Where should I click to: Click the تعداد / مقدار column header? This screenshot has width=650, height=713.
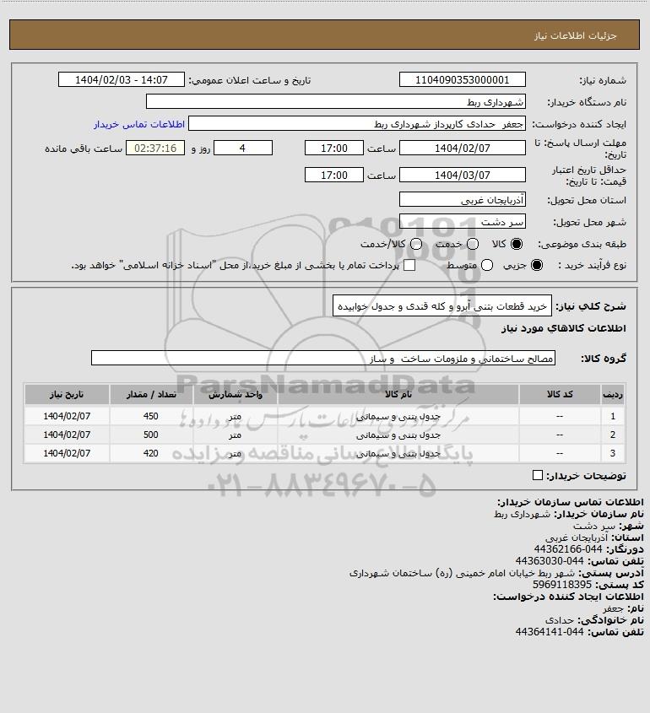tap(151, 394)
